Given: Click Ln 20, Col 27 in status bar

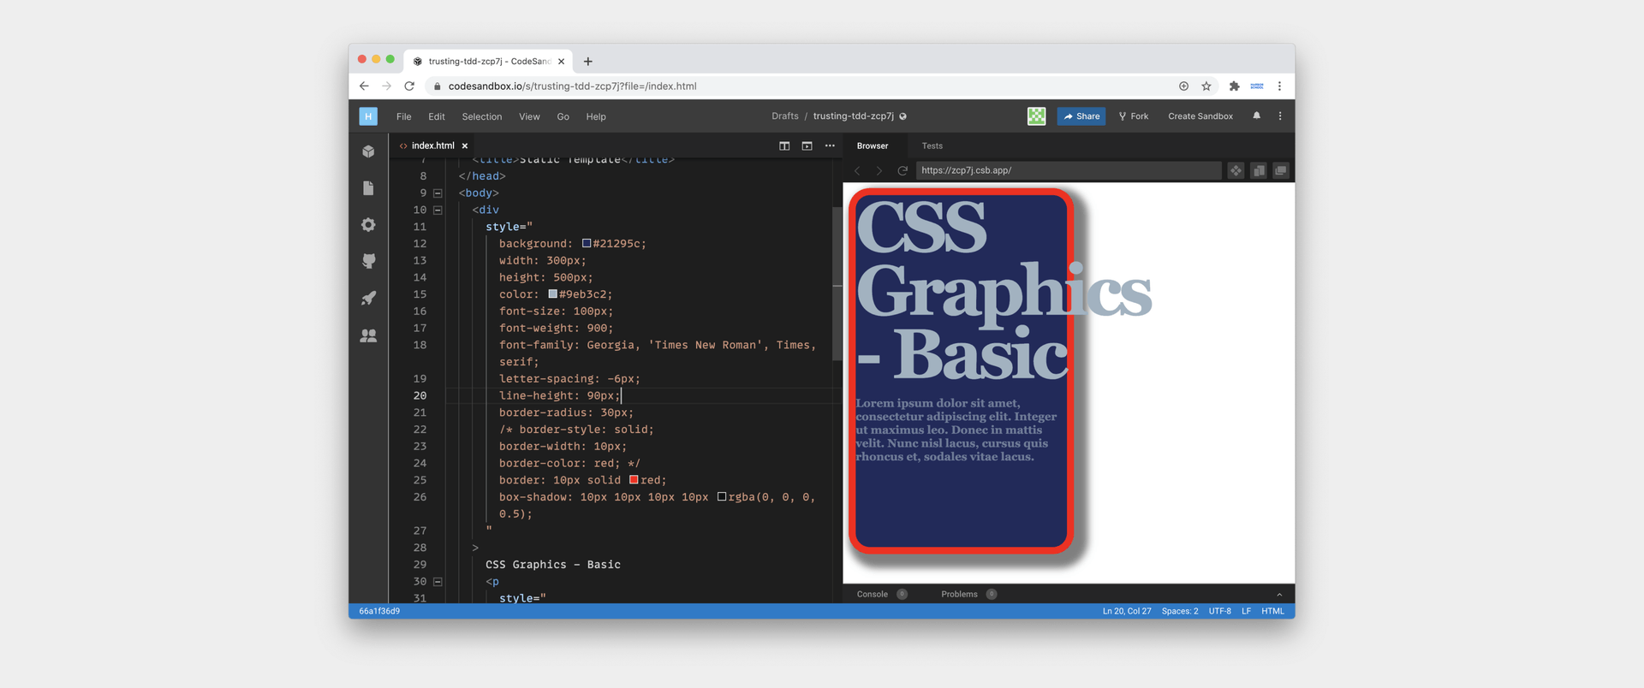Looking at the screenshot, I should point(1127,611).
